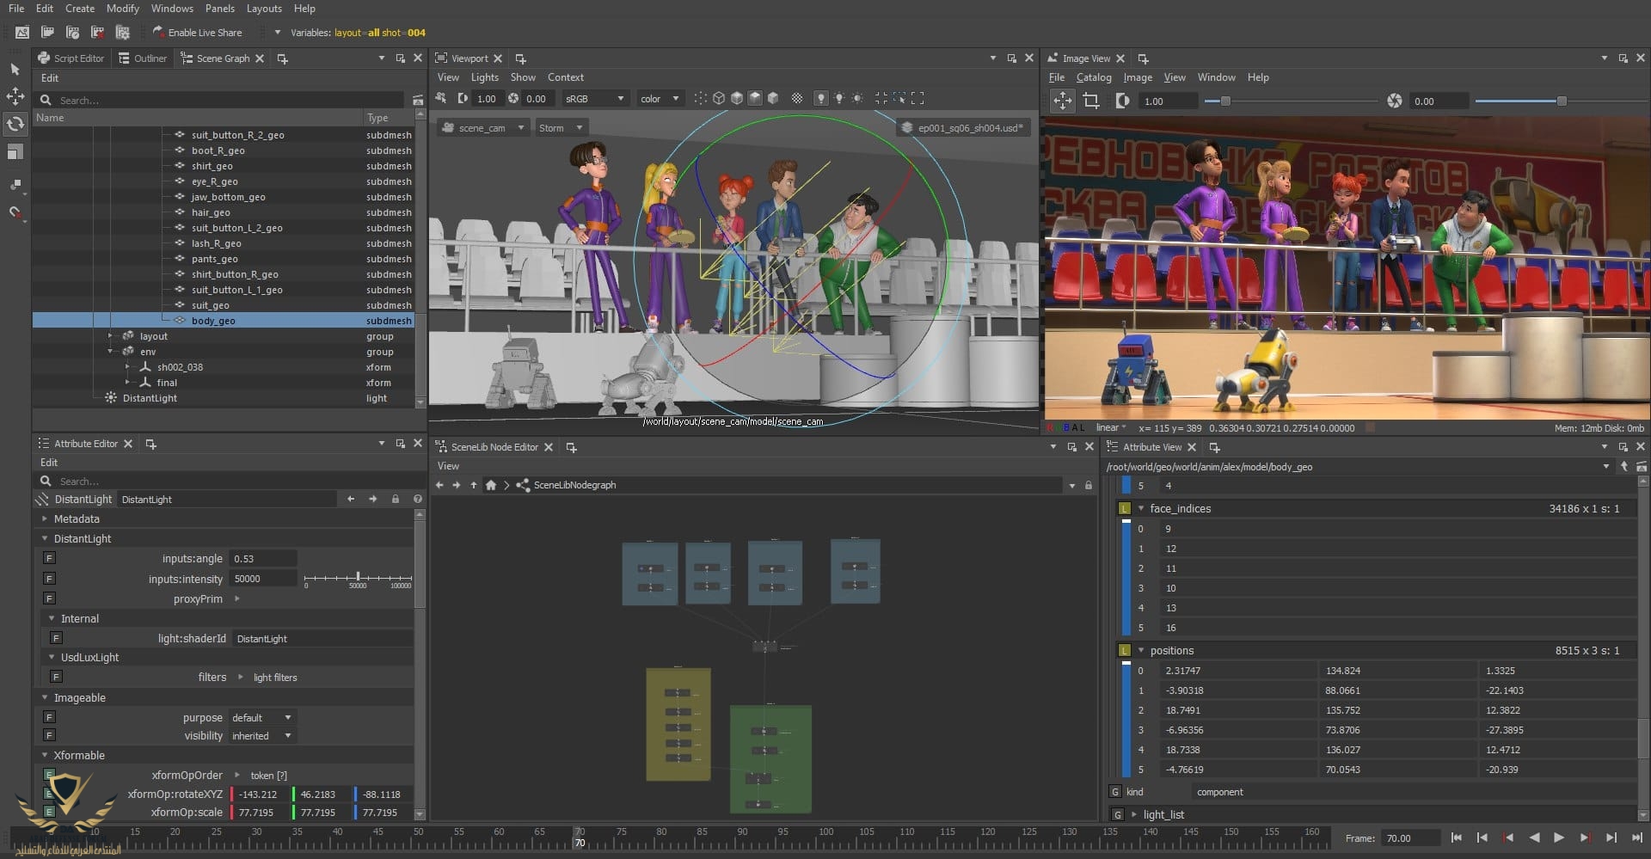This screenshot has width=1651, height=859.
Task: Expand the light_list attribute in Attribute View
Action: (1134, 815)
